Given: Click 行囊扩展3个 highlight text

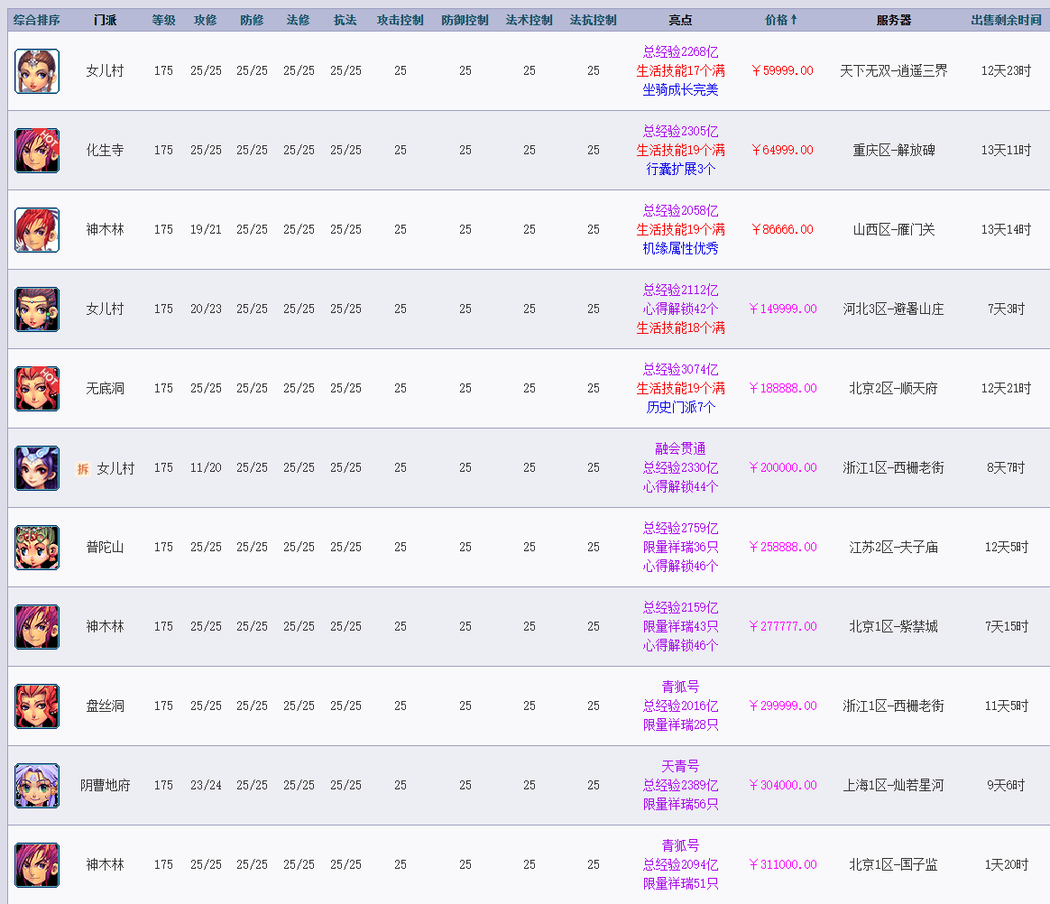Looking at the screenshot, I should (x=680, y=170).
